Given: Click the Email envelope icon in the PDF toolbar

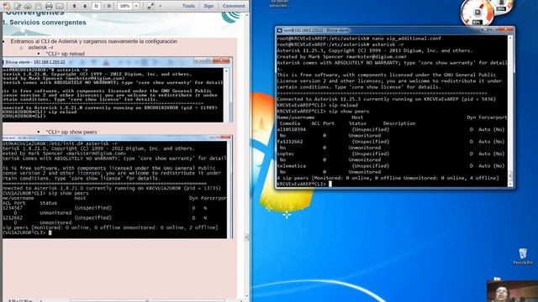Looking at the screenshot, I should (x=60, y=6).
